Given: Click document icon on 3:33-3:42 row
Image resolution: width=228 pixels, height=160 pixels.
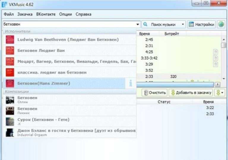Looking at the screenshot, I should point(216,58).
